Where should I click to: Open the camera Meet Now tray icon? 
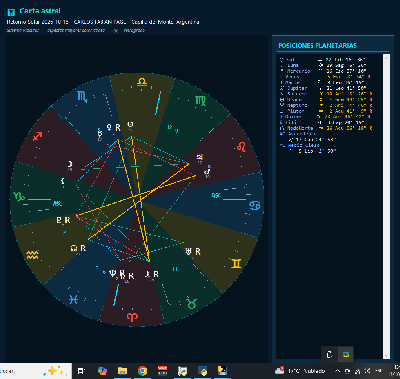pos(347,371)
